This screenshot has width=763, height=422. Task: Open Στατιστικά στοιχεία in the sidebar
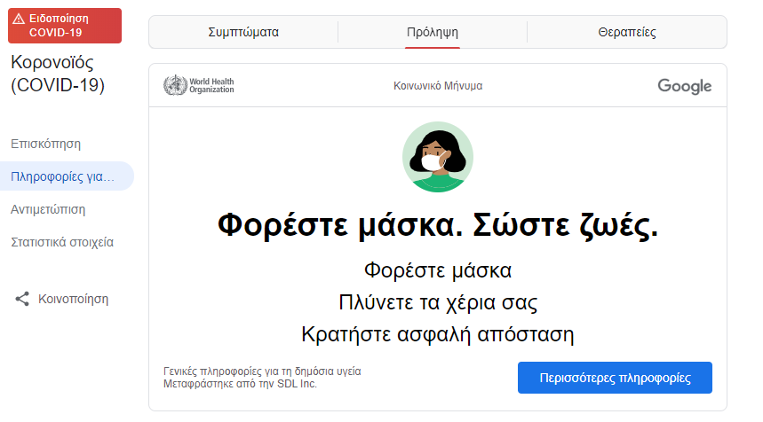click(x=62, y=242)
